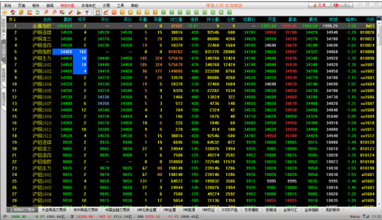
Task: Click the first magnifier zoom icon
Action: coord(46,12)
